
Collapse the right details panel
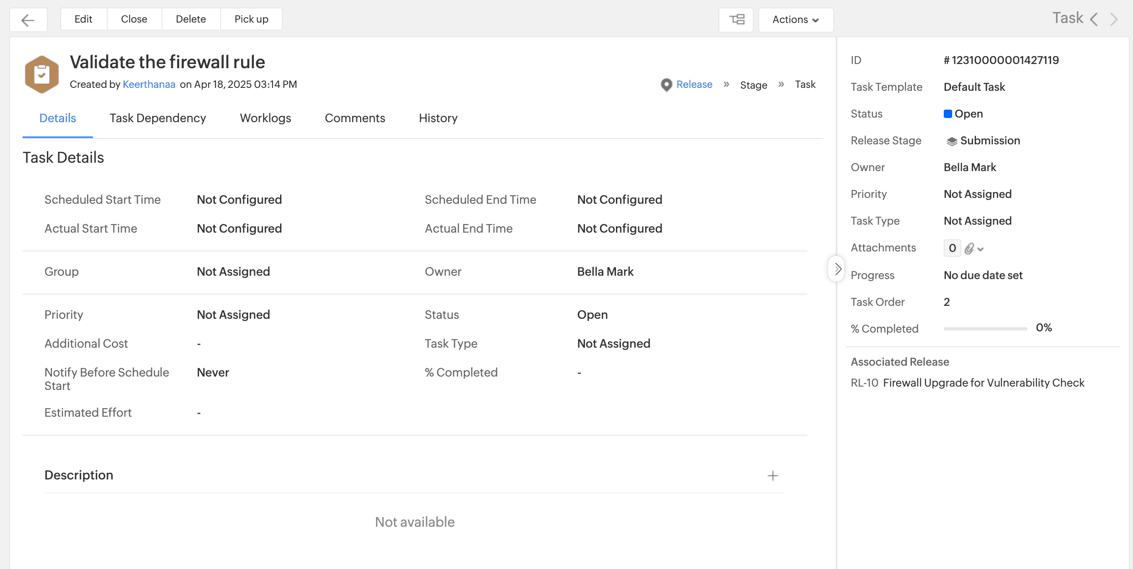click(837, 269)
